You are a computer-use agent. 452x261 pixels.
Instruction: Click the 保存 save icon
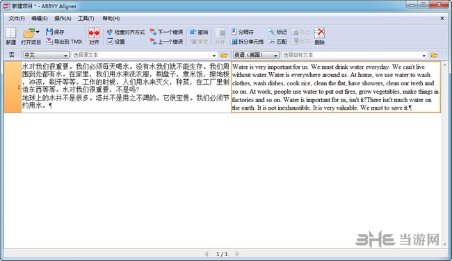(x=49, y=32)
